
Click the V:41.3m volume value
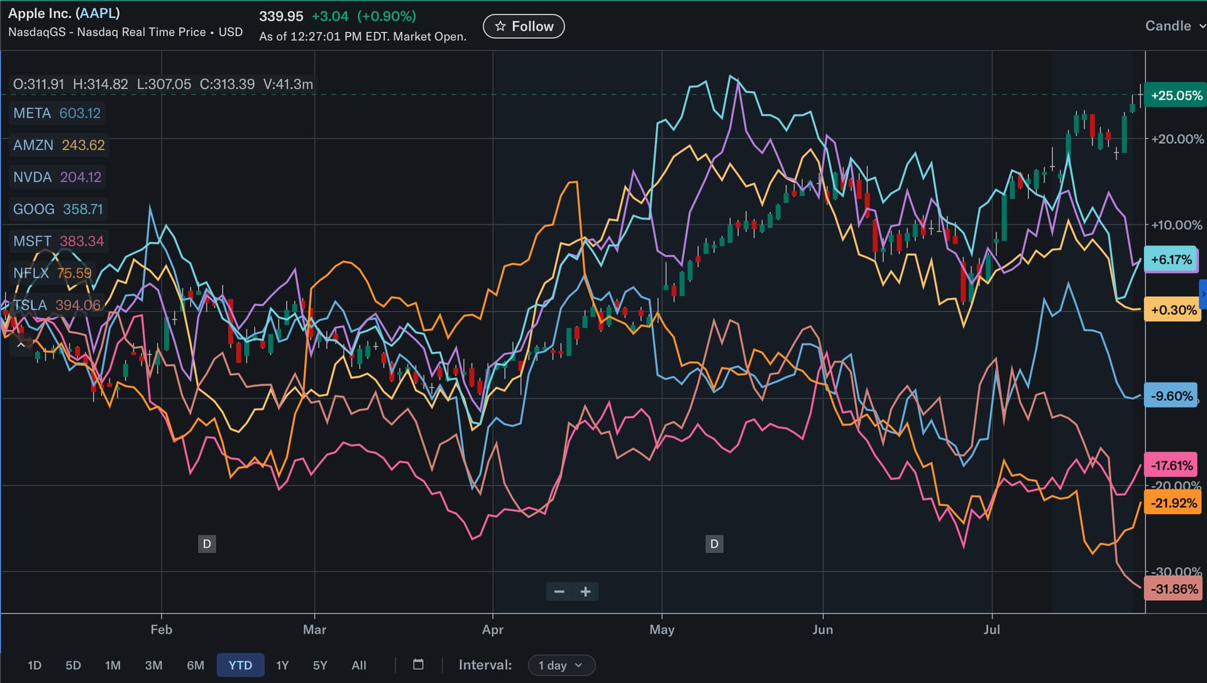[288, 84]
